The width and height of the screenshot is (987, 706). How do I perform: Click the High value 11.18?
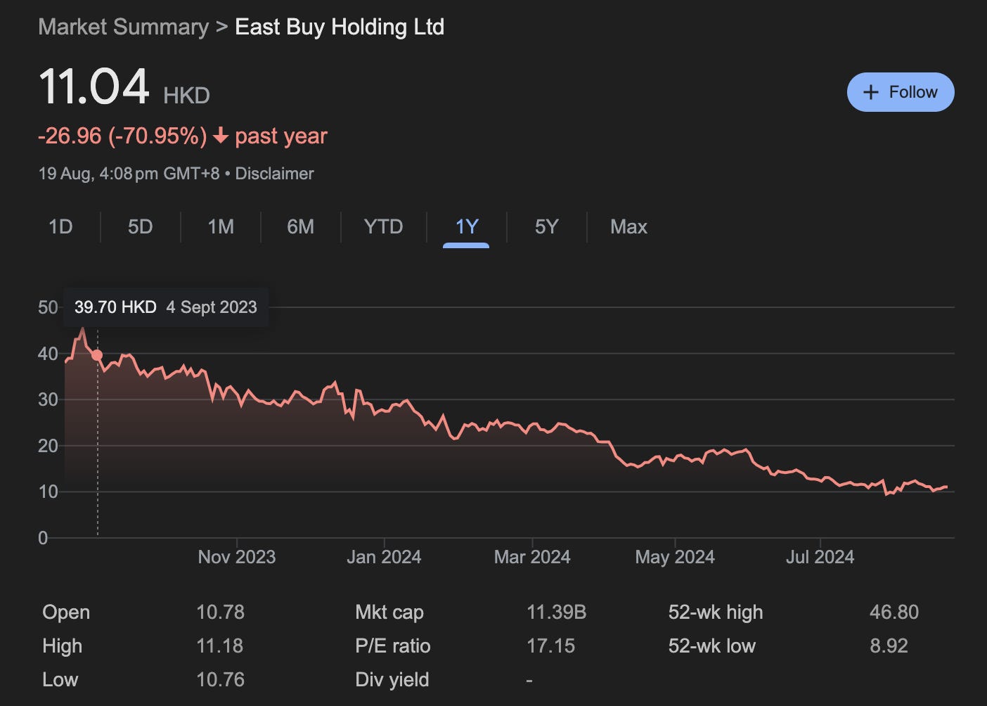point(219,646)
